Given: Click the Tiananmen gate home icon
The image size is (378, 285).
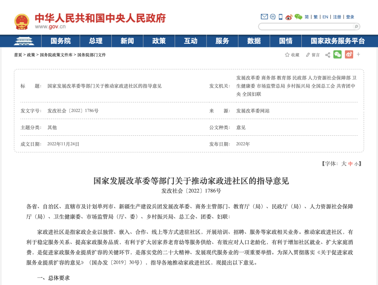Looking at the screenshot, I should (x=24, y=41).
